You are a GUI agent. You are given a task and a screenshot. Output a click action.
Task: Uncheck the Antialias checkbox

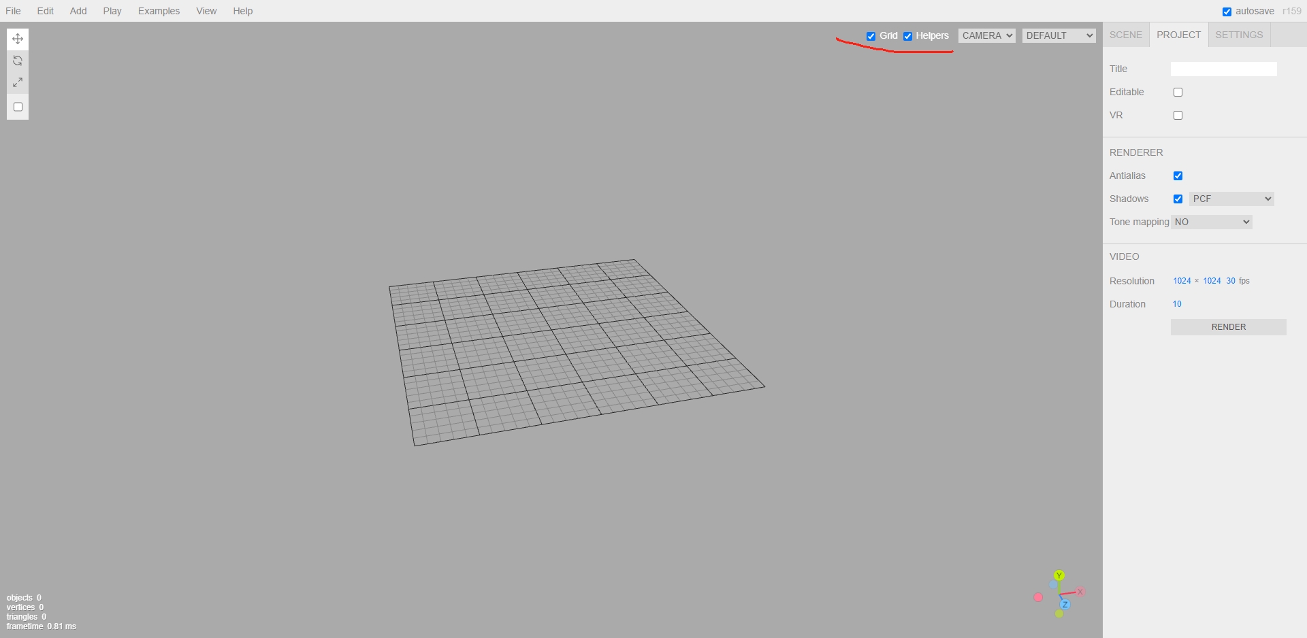pos(1178,175)
